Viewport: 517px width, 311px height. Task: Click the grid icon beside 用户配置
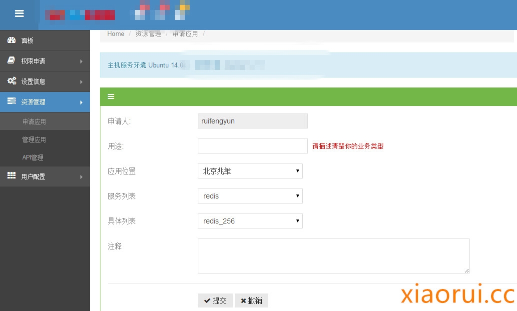coord(11,176)
